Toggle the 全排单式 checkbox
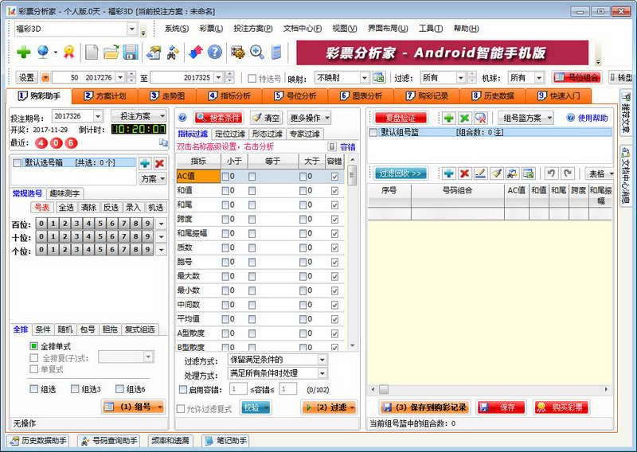The width and height of the screenshot is (637, 452). point(34,346)
